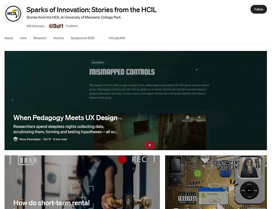Open the 'When Pedagogy Meets UX Design' article

pos(65,118)
